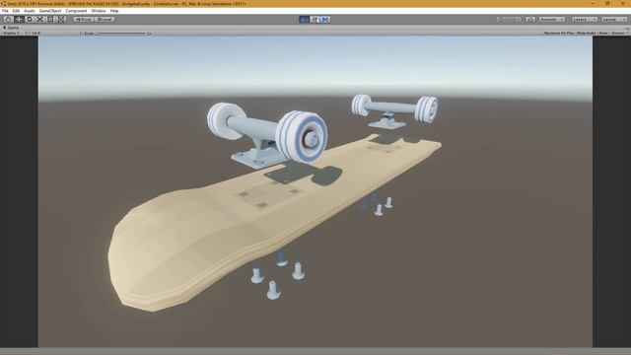Open the Window menu

point(99,11)
